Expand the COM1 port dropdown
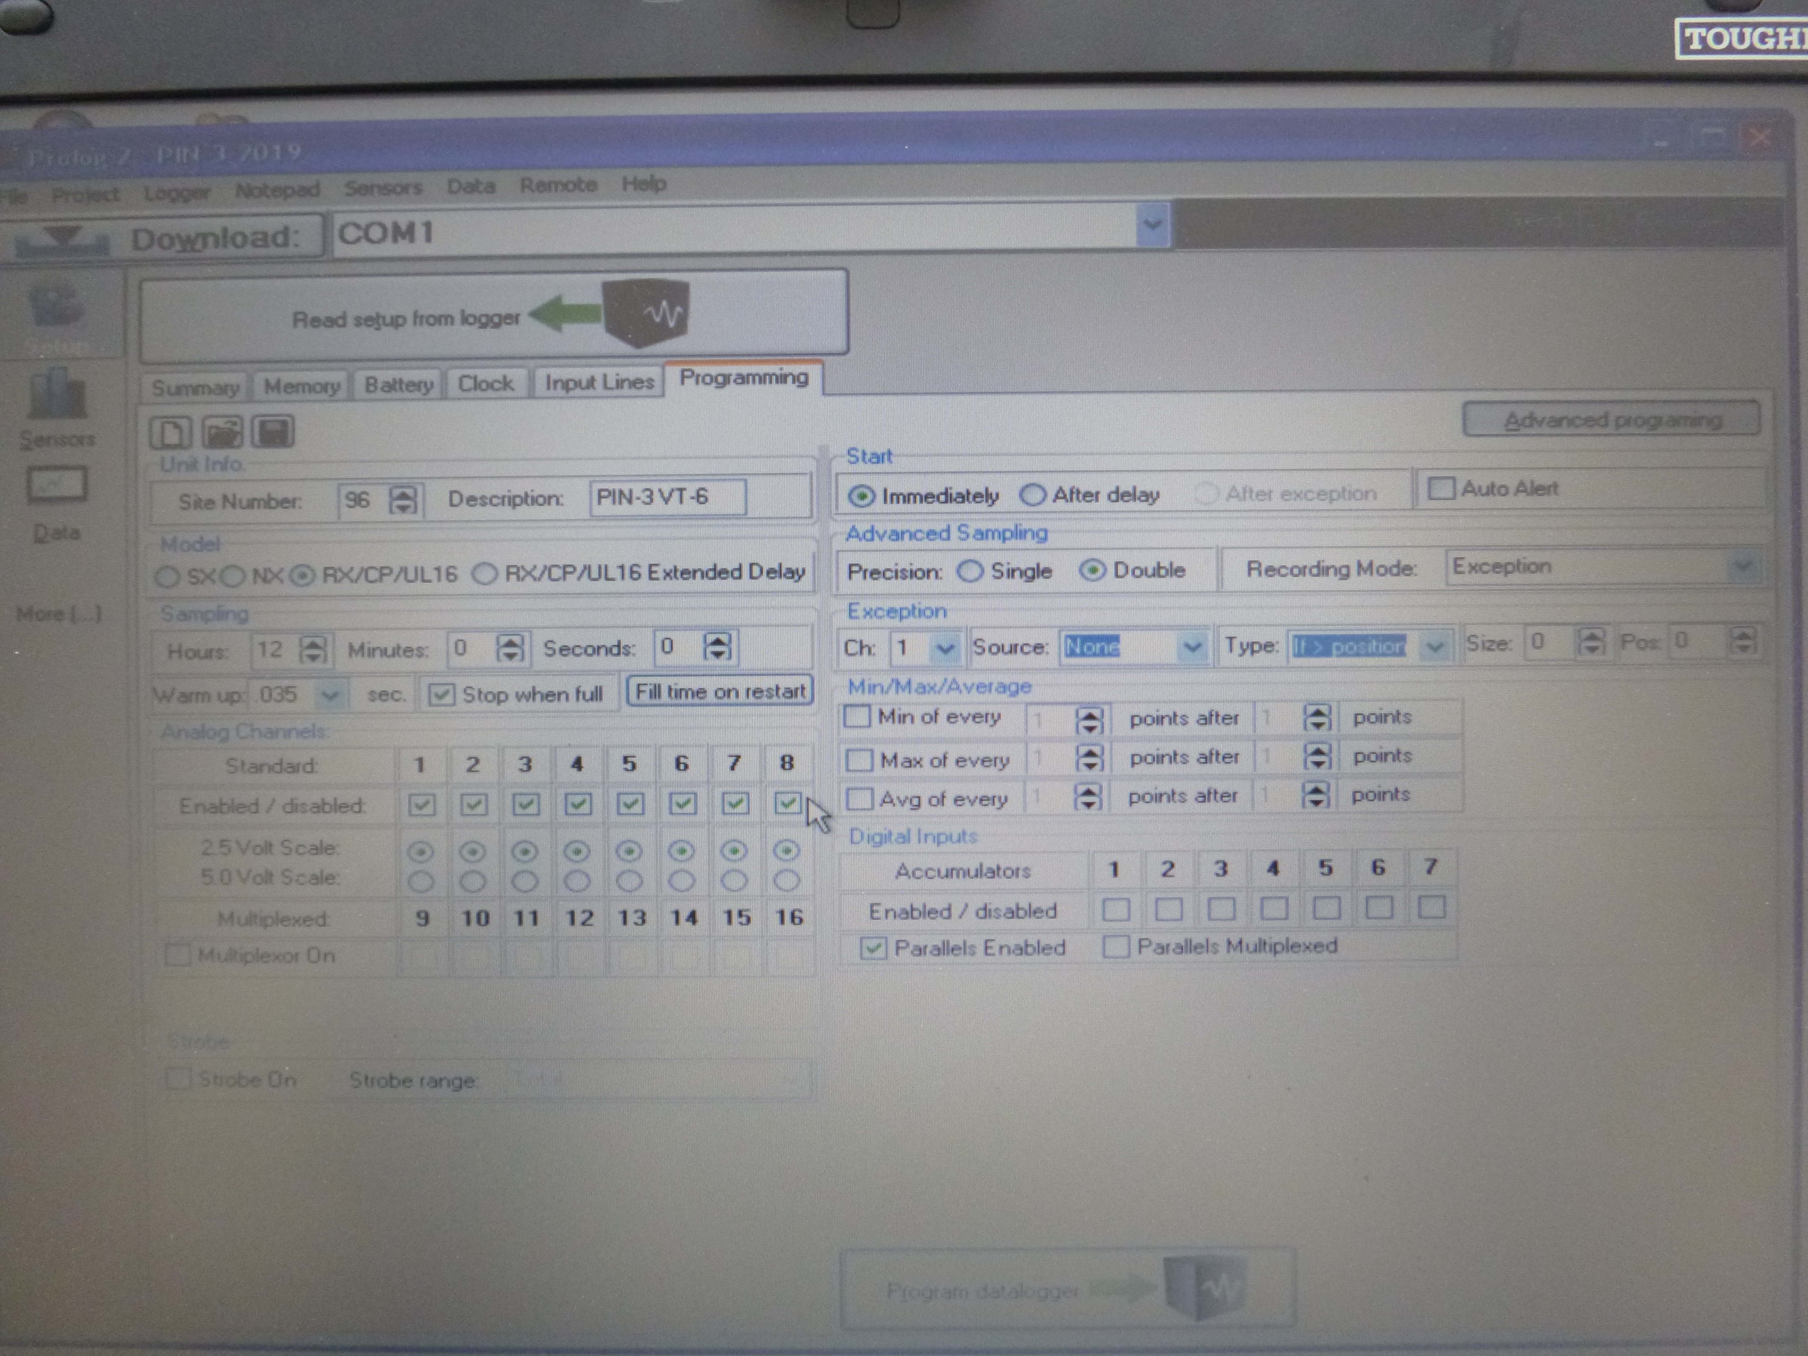This screenshot has height=1356, width=1808. [1152, 225]
